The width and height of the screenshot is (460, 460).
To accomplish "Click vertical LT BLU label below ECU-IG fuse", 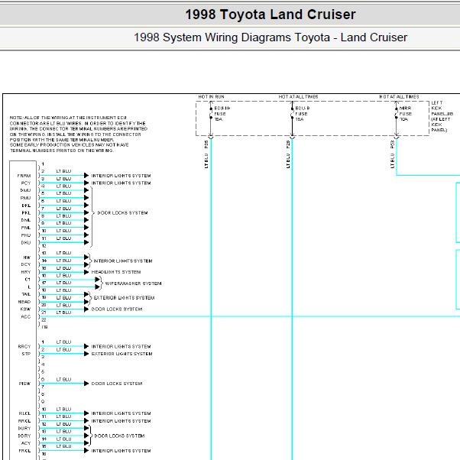I will click(x=206, y=160).
